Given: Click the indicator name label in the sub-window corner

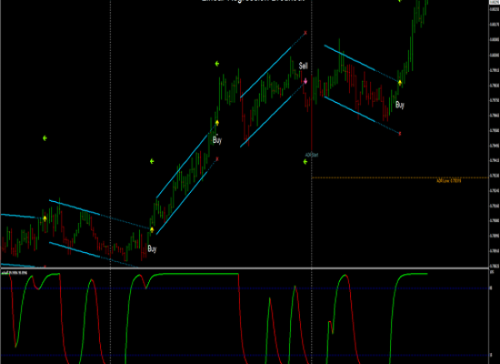Looking at the screenshot, I should (x=14, y=273).
